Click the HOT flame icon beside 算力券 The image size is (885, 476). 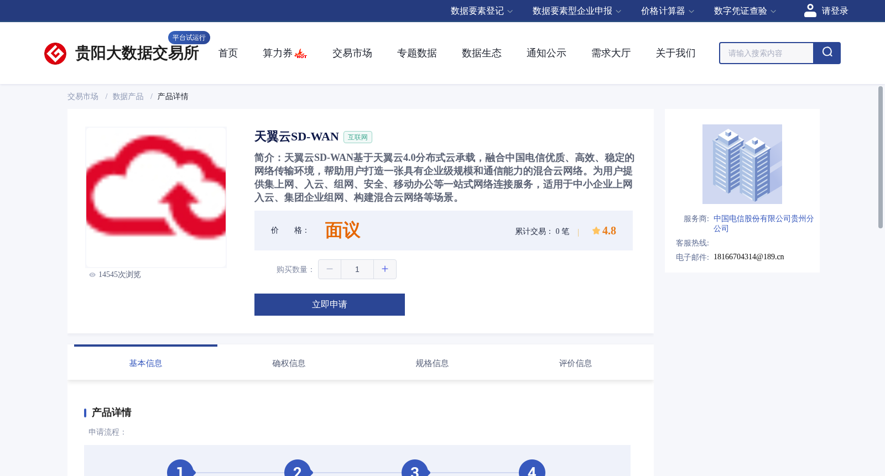[301, 54]
